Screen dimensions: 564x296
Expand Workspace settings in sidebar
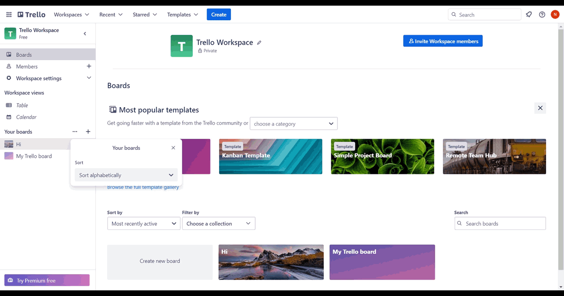48,78
